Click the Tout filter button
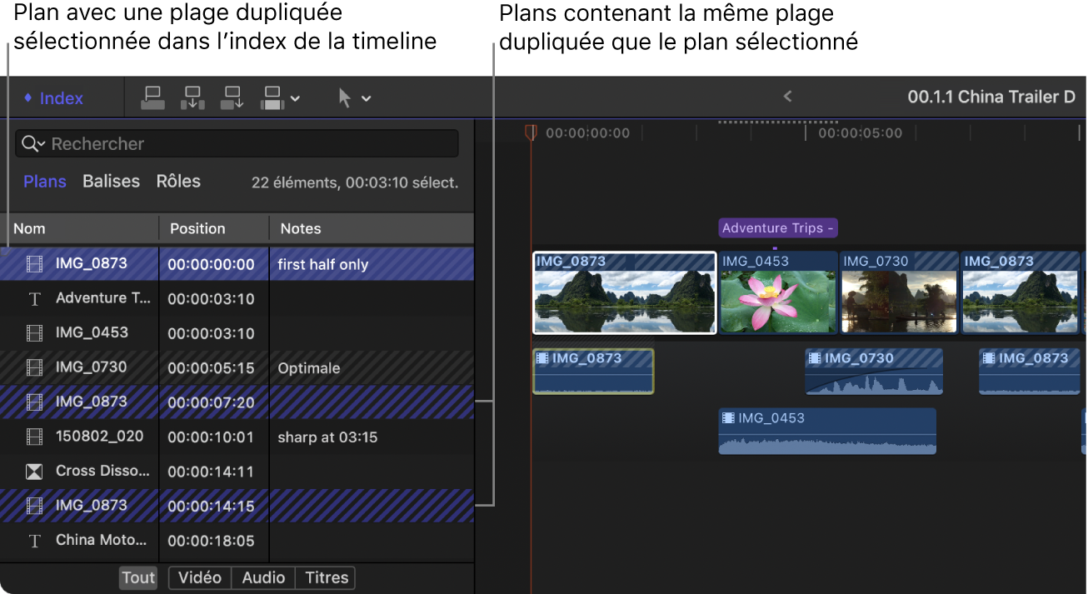The image size is (1088, 594). [x=137, y=577]
